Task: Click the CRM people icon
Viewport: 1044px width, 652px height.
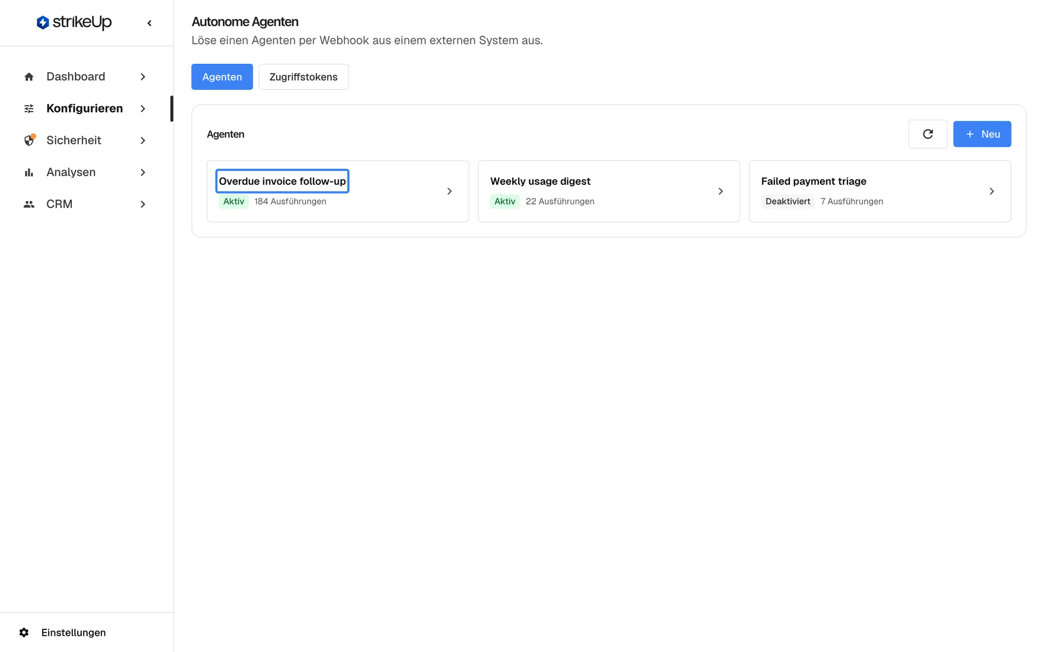Action: (x=29, y=204)
